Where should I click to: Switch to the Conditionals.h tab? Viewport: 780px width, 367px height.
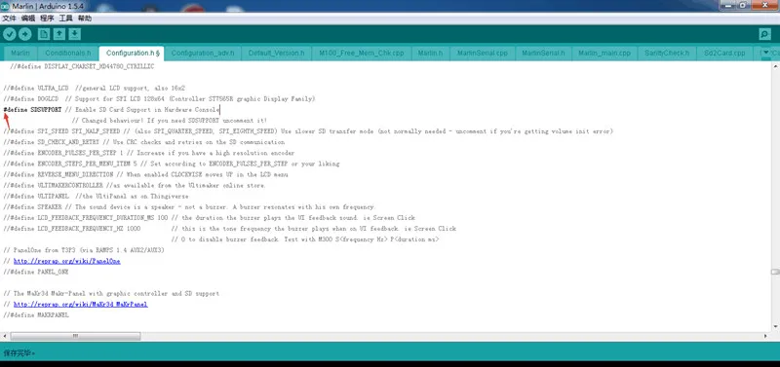coord(68,54)
